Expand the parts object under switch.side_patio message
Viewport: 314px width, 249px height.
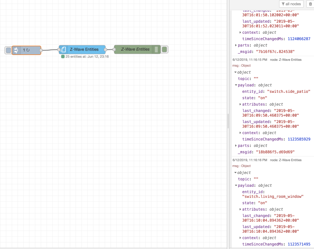click(x=236, y=145)
